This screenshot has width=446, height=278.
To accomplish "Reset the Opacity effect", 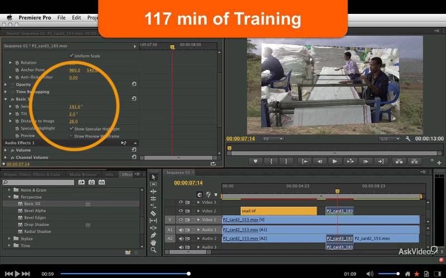I will pyautogui.click(x=134, y=84).
